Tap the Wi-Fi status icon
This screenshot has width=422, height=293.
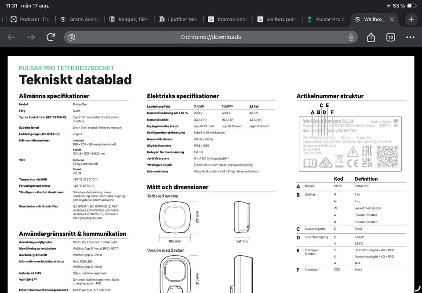(389, 6)
